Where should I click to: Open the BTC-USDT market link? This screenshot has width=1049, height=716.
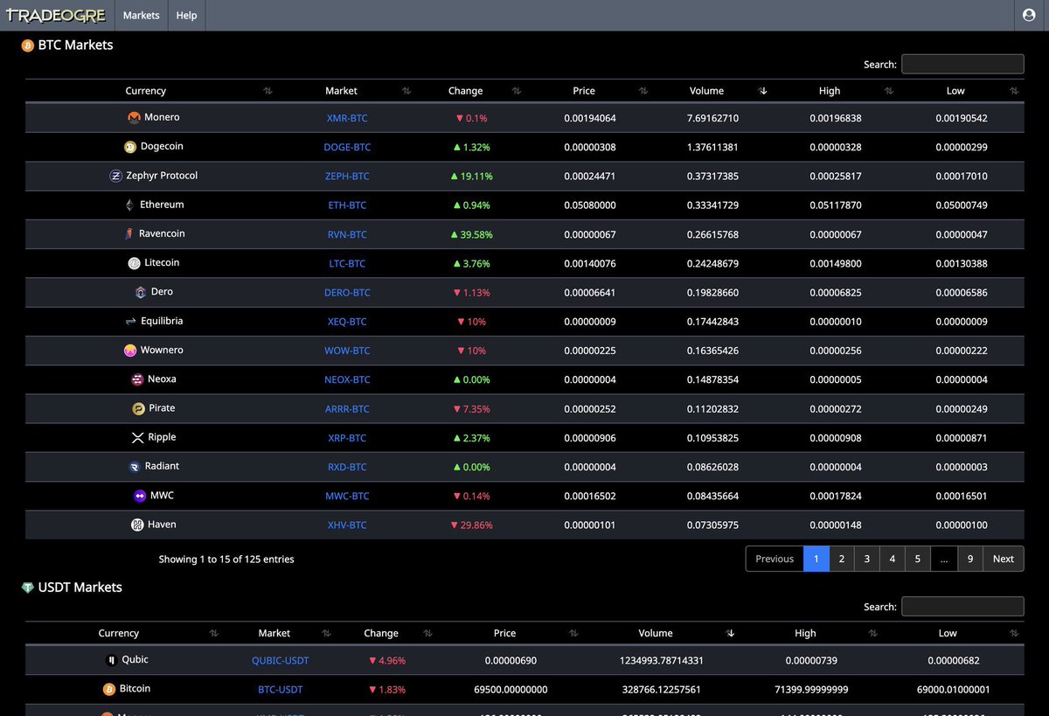[281, 690]
